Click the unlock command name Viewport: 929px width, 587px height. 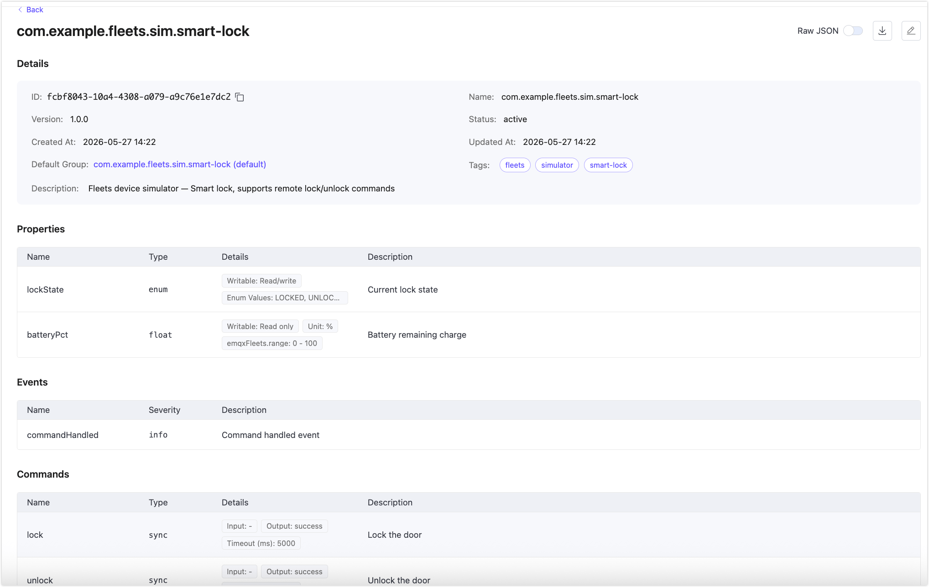[40, 580]
